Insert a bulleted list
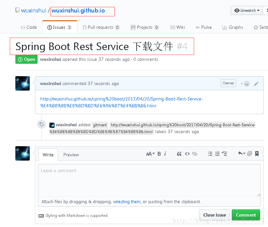 [210, 154]
